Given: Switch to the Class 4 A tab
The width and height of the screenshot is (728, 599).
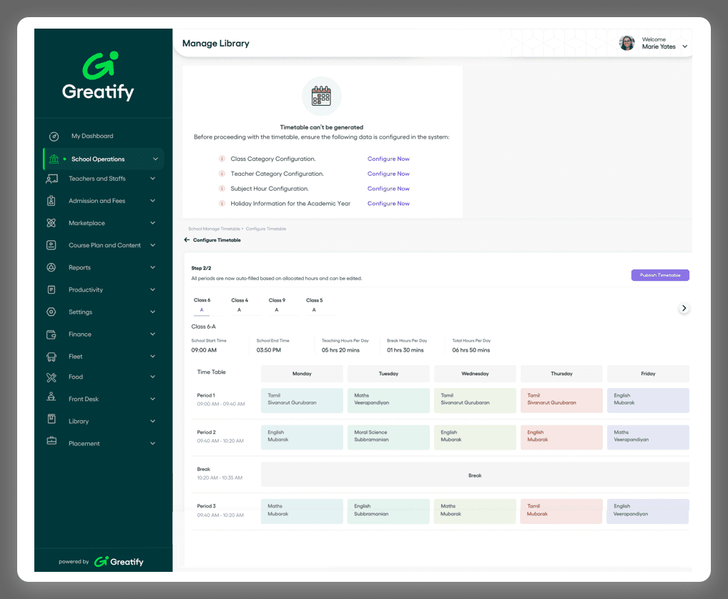Looking at the screenshot, I should point(240,305).
